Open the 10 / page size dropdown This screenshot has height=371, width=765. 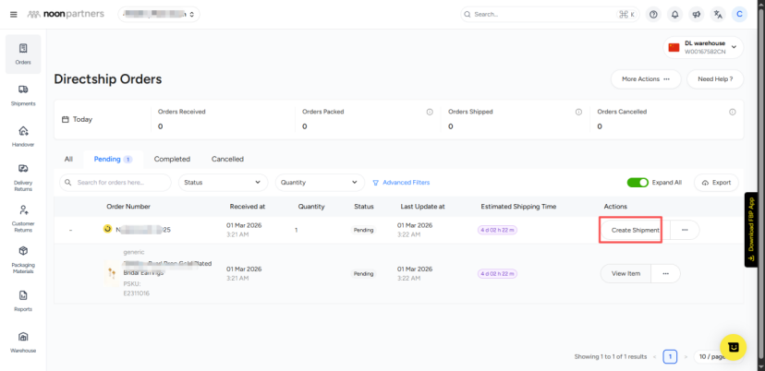click(x=717, y=357)
